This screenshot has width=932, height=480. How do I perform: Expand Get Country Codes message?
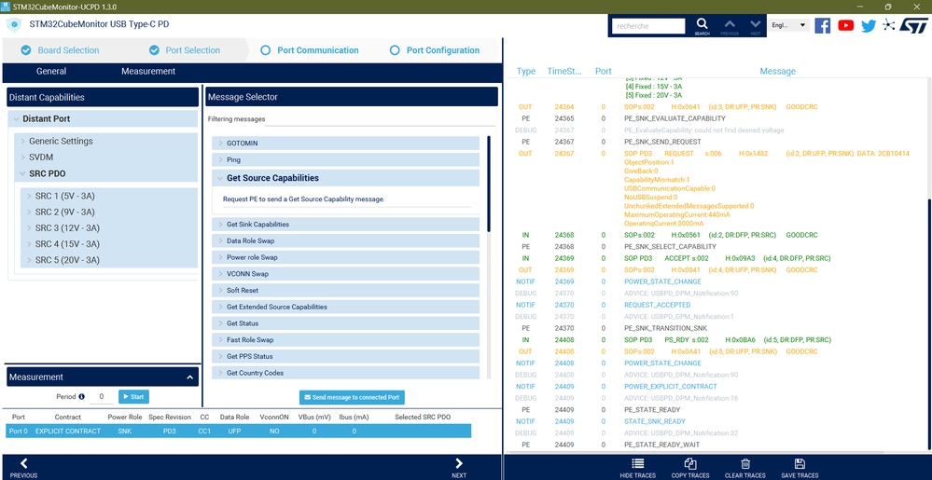[345, 373]
